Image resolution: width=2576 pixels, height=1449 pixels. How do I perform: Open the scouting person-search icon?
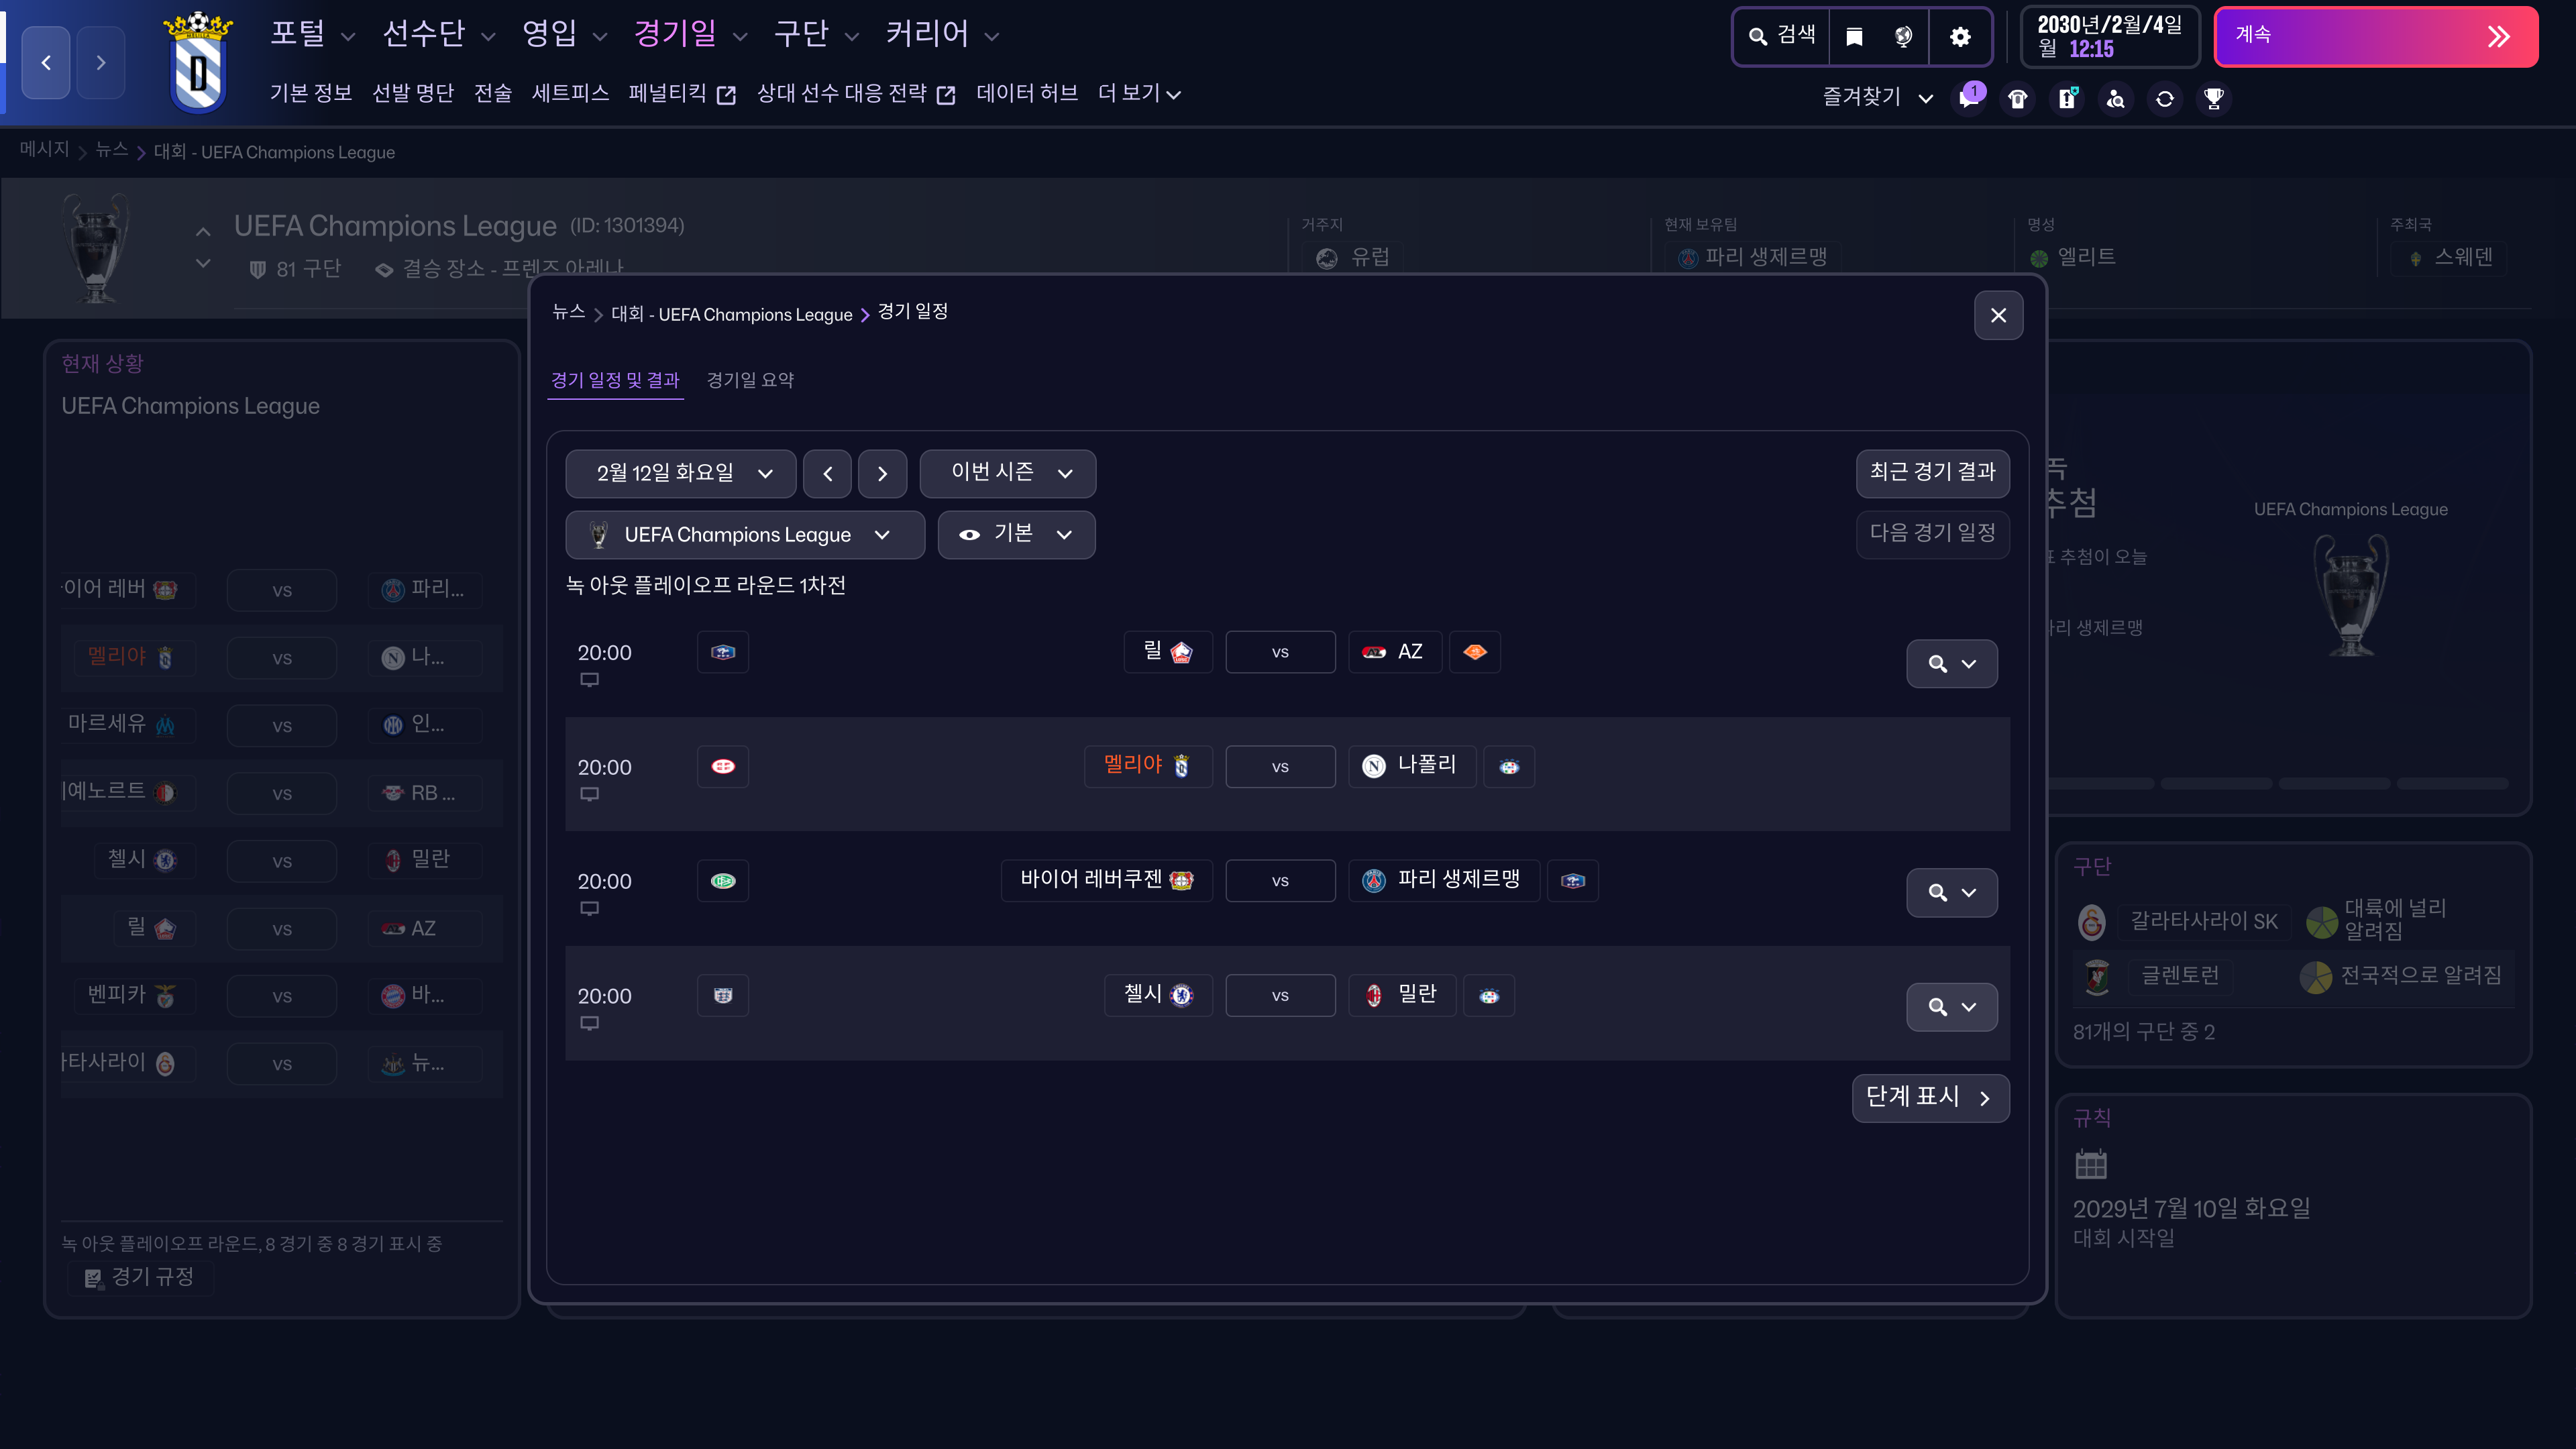click(x=2115, y=98)
